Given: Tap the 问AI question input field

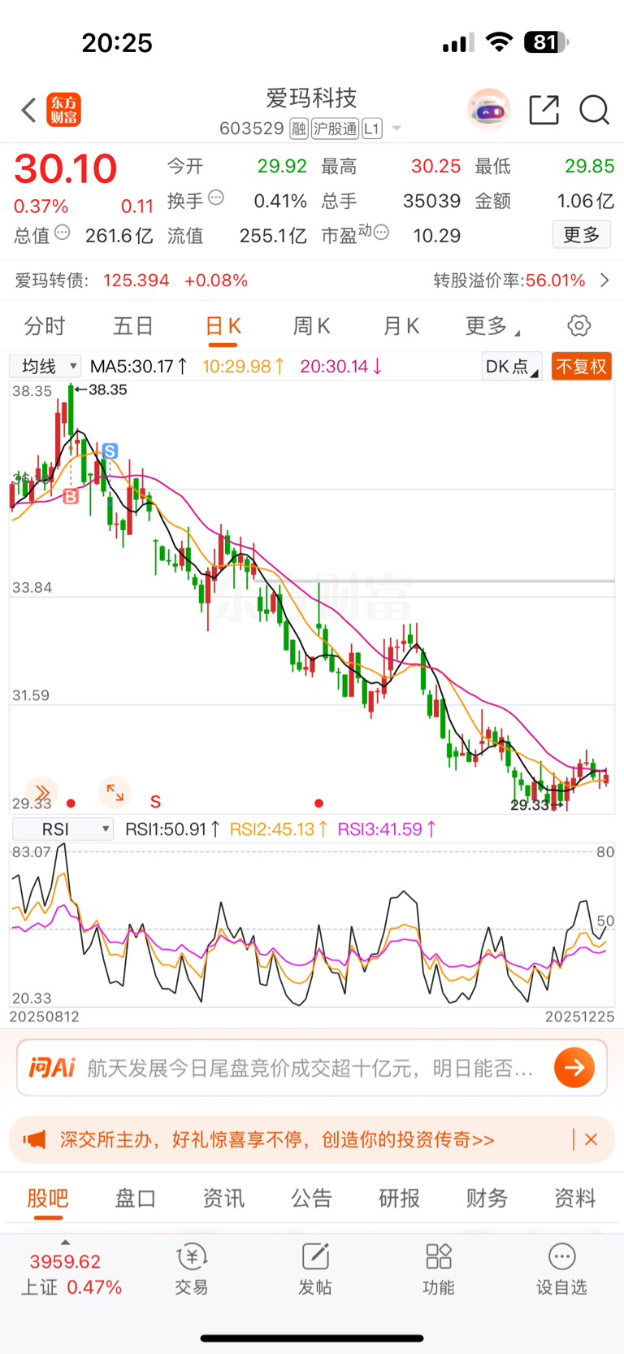Looking at the screenshot, I should pyautogui.click(x=311, y=1068).
